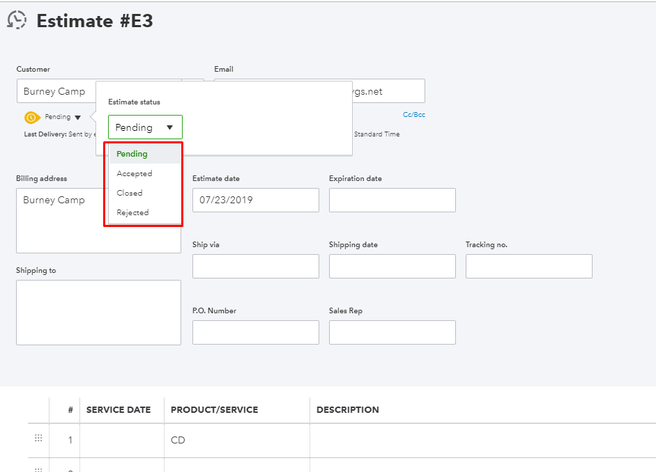Choose Rejected from the status list
Screen dimensions: 656x472
[x=132, y=212]
